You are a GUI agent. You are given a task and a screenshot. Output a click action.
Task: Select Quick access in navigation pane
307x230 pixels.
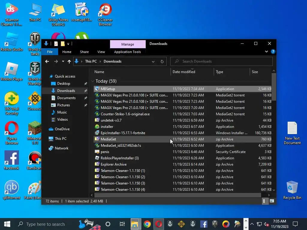pos(65,76)
